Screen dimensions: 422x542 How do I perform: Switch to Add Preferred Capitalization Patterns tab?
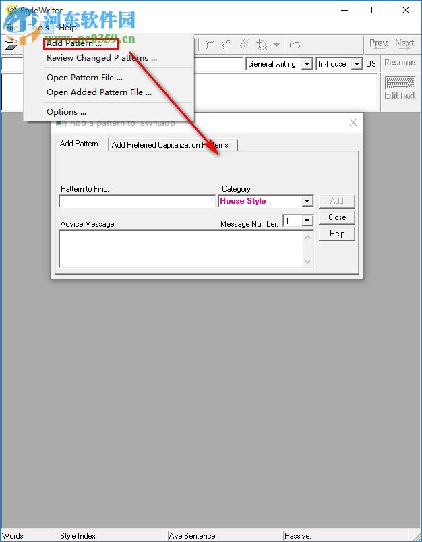point(170,145)
